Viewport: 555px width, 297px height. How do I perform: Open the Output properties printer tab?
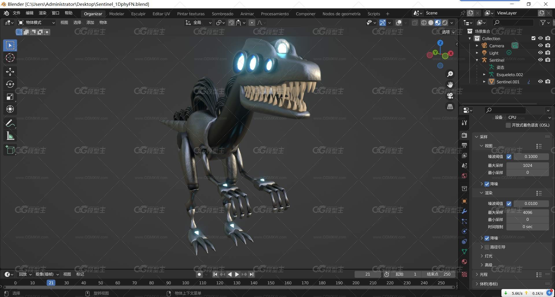(464, 145)
